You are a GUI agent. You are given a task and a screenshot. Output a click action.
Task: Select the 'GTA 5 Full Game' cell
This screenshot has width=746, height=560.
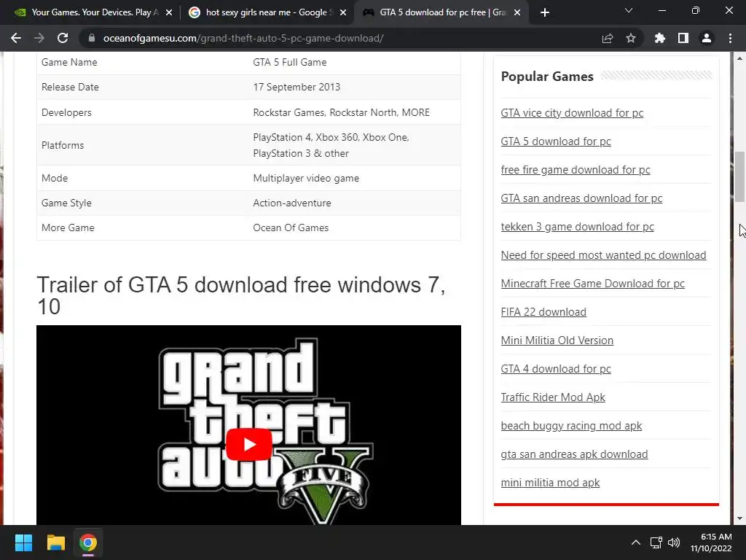click(x=290, y=63)
